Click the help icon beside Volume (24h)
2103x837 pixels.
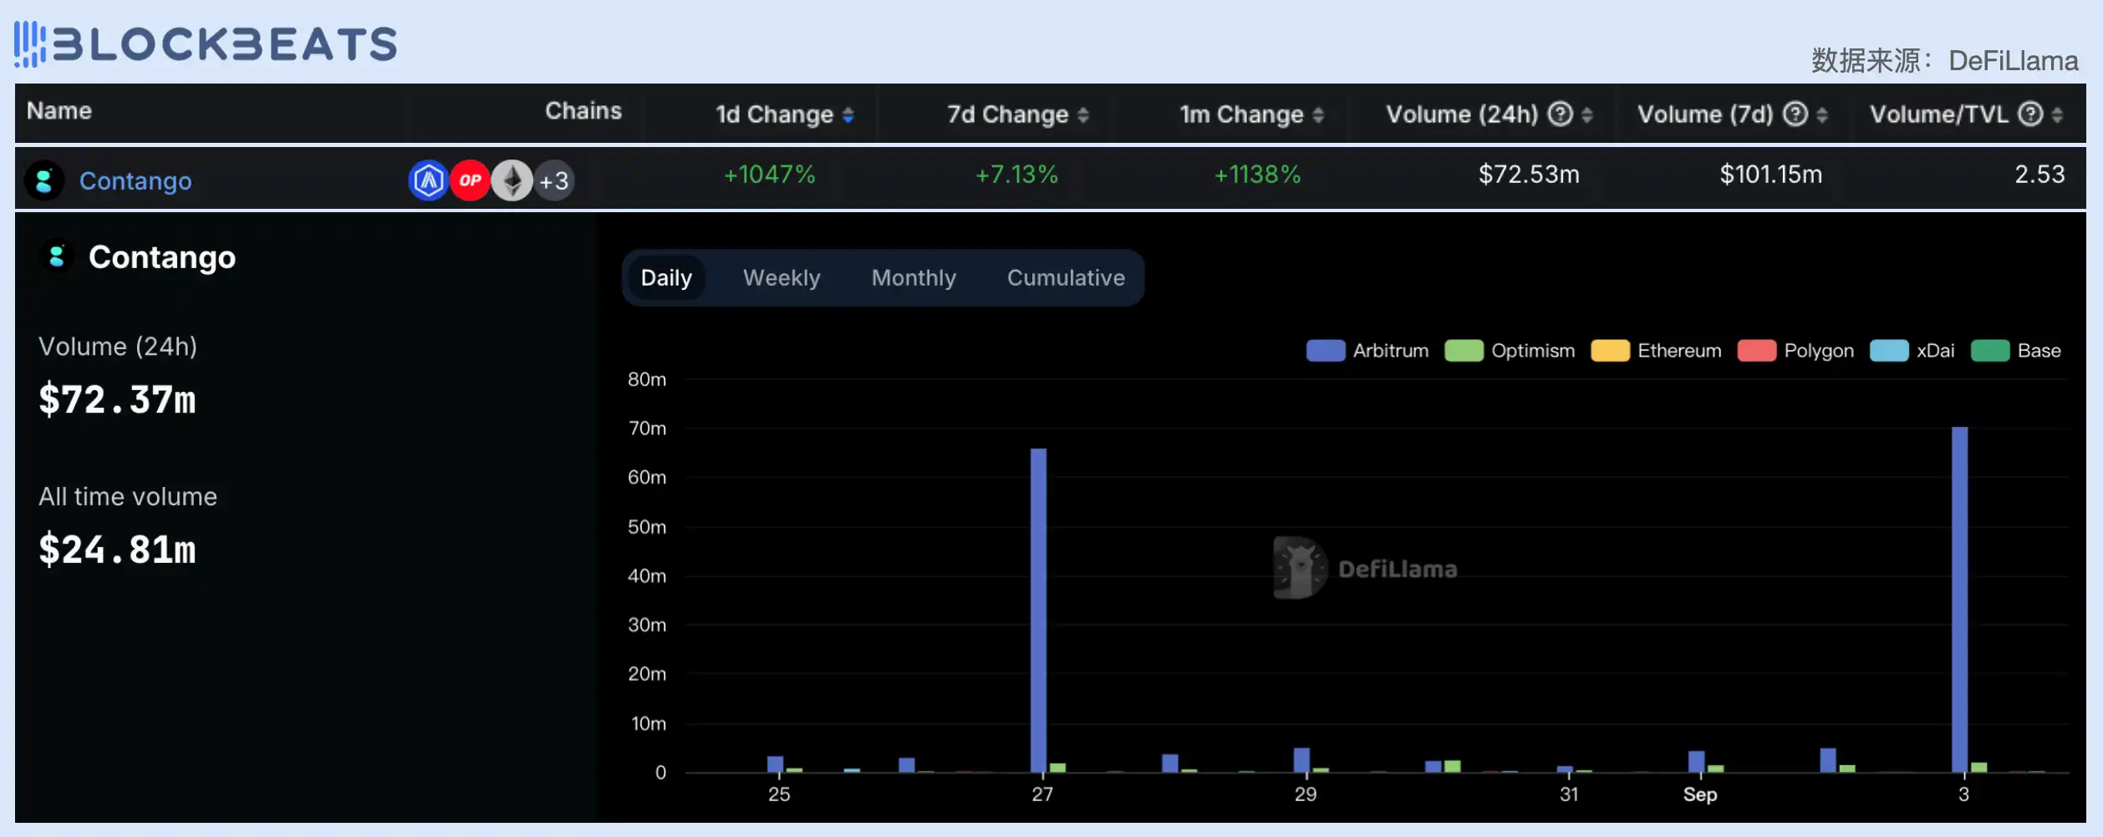(x=1560, y=114)
